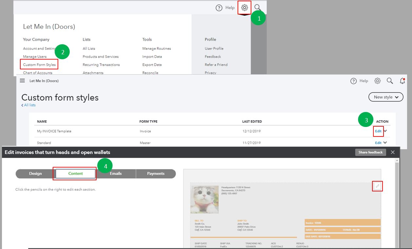Click vertical scrollbar of Edit invoices dialog
Viewport: 412px width, 249px height.
click(397, 203)
